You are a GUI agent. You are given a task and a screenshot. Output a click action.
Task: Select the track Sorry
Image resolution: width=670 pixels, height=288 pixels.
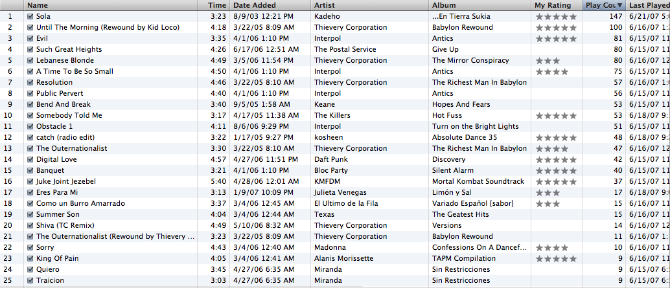pos(45,247)
